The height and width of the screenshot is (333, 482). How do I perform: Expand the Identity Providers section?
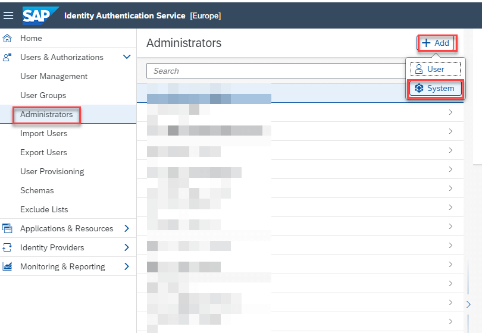tap(127, 247)
